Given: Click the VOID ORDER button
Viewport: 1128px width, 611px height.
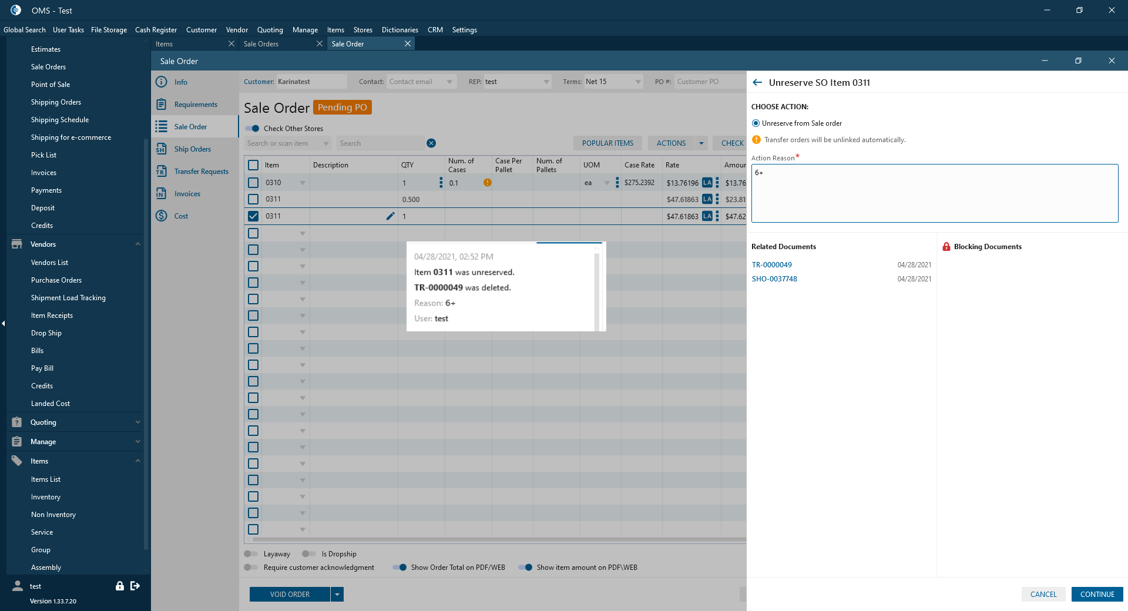Looking at the screenshot, I should pos(290,595).
